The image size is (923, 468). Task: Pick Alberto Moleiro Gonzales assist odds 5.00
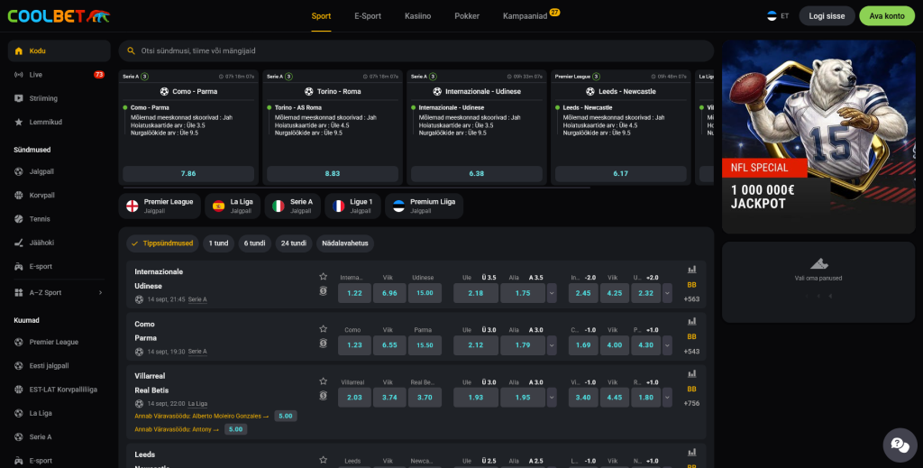click(286, 417)
